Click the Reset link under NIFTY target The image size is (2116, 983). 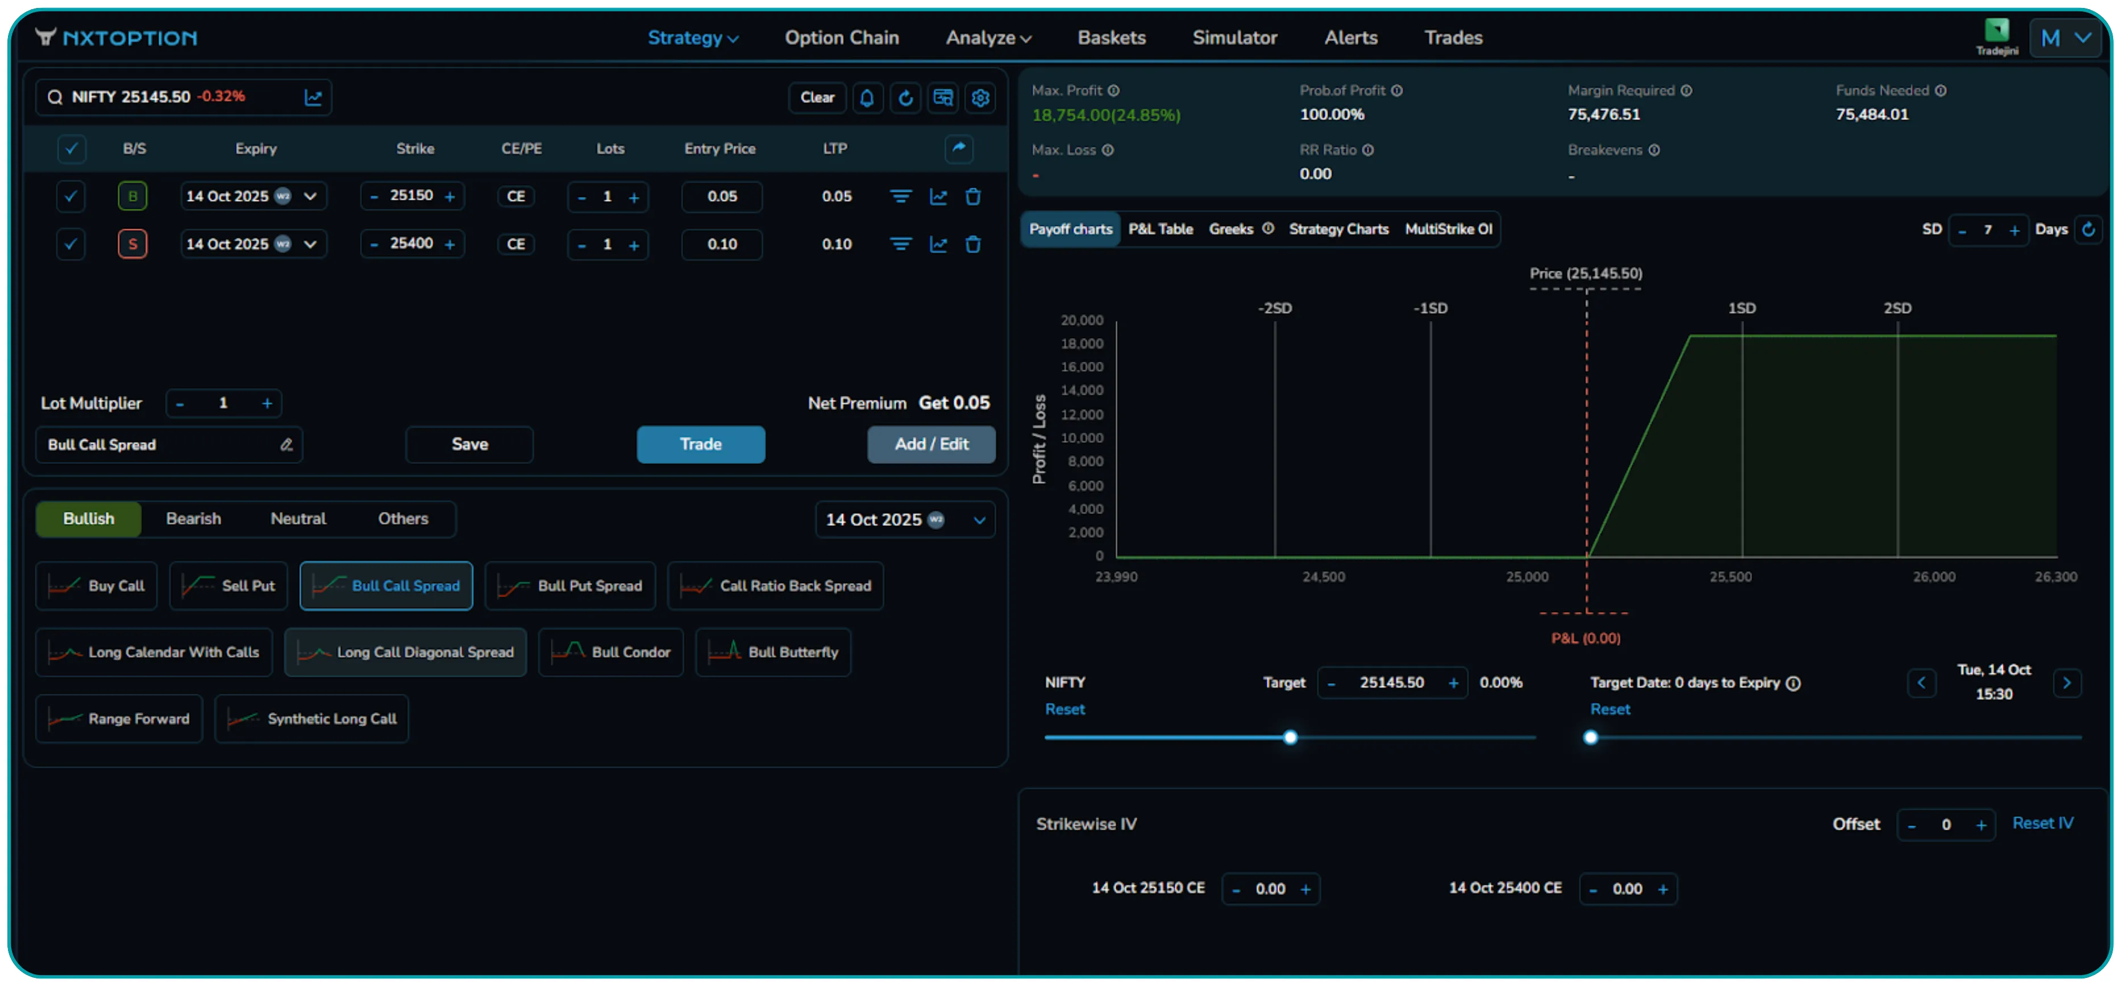(1065, 709)
